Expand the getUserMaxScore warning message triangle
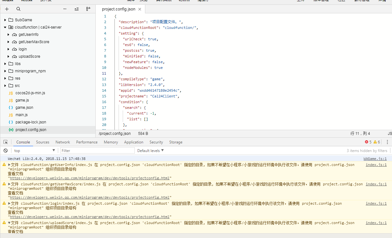 tap(10, 184)
